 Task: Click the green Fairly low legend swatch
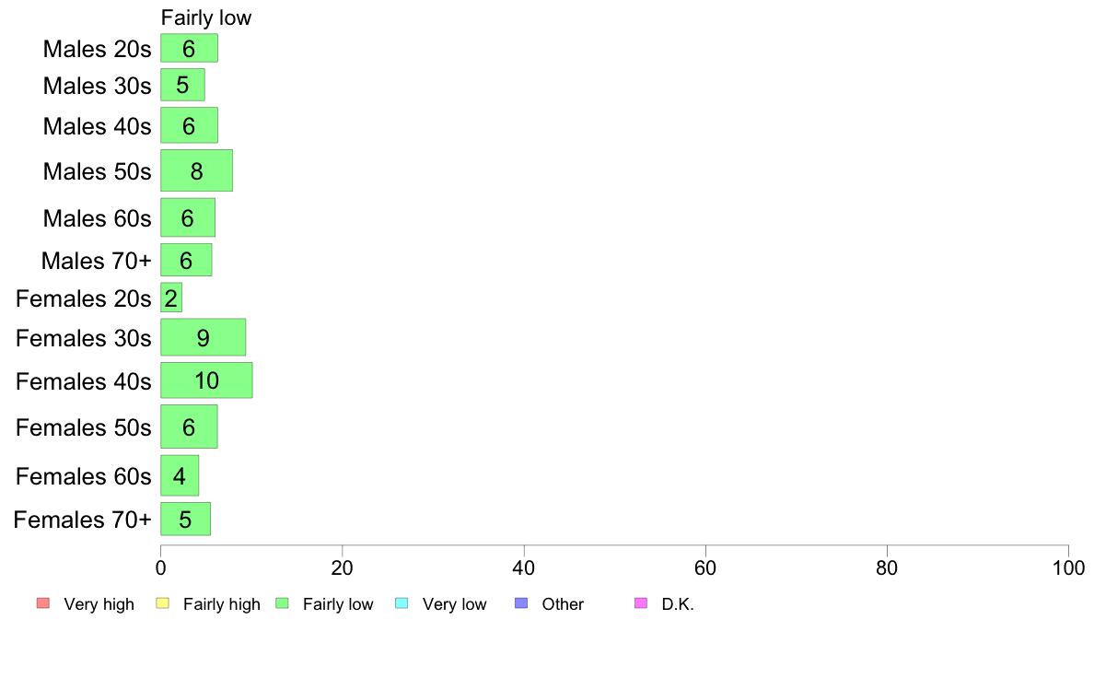(x=283, y=603)
